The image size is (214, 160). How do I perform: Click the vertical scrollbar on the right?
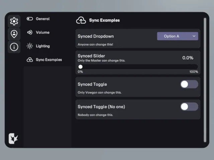coord(205,80)
